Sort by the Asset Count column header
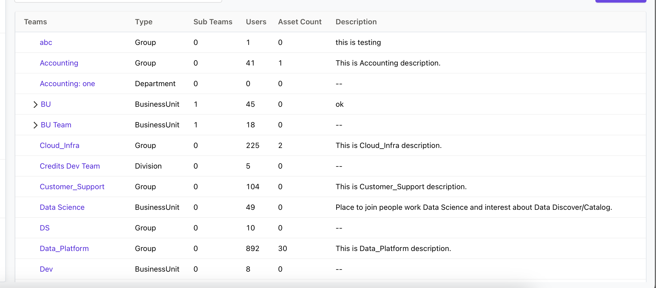656x288 pixels. click(299, 22)
